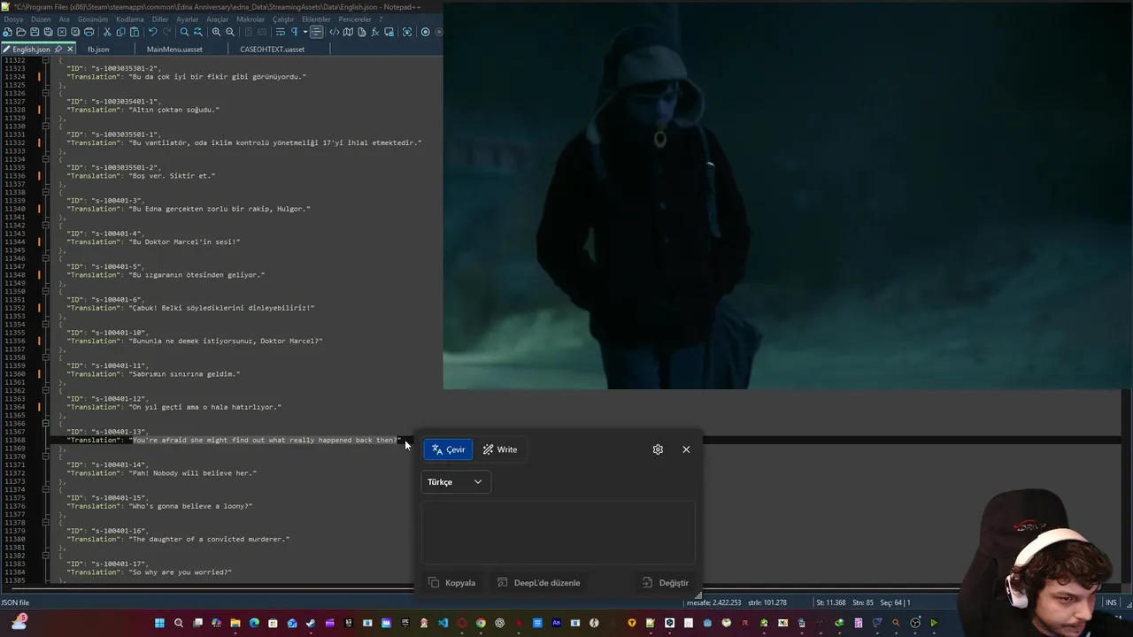Image resolution: width=1133 pixels, height=637 pixels.
Task: Toggle show all characters (pilcrow)
Action: click(294, 32)
